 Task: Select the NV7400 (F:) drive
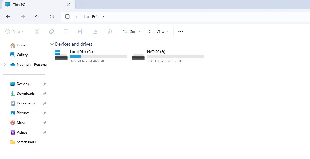coord(168,56)
